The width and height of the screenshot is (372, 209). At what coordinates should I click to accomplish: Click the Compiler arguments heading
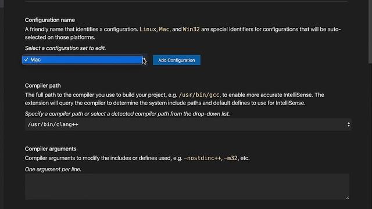(x=51, y=149)
